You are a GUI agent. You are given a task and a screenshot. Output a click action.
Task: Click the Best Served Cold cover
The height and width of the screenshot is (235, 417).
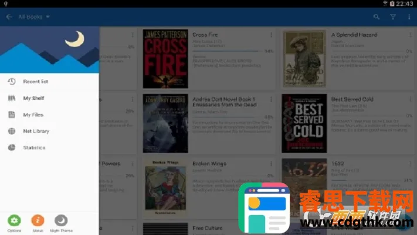304,123
